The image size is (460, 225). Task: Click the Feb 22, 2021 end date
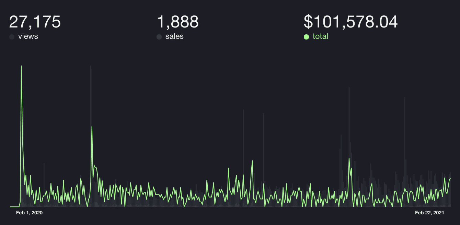coord(429,213)
